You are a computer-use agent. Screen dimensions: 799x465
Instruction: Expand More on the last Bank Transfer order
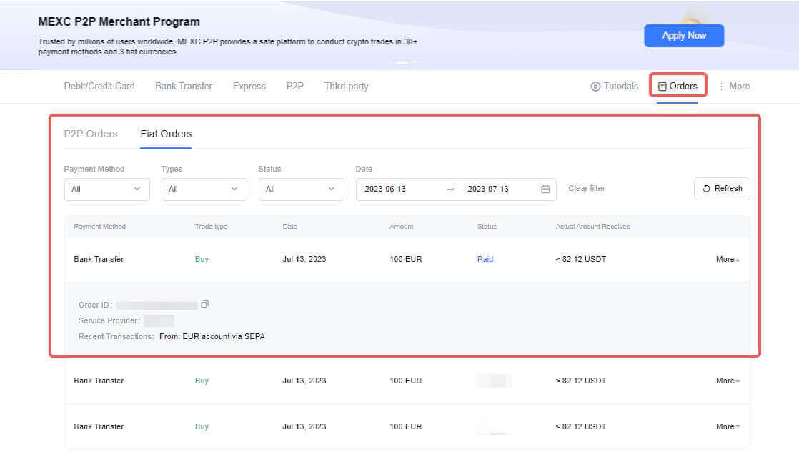point(727,426)
